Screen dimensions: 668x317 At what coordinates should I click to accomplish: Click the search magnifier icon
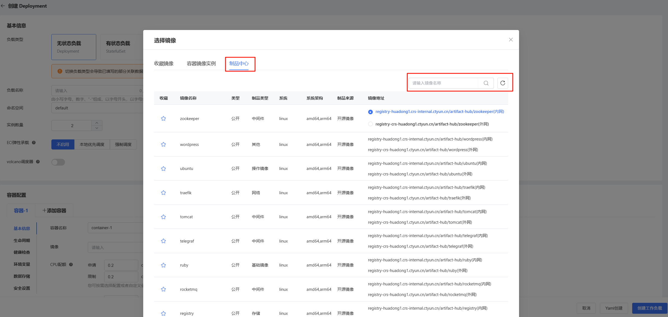[x=486, y=83]
